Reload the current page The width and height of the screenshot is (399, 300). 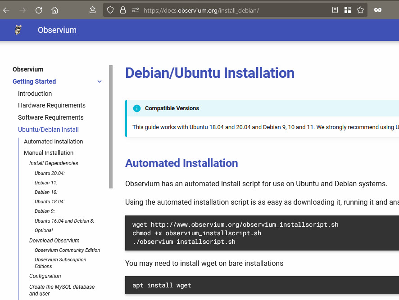[x=39, y=10]
